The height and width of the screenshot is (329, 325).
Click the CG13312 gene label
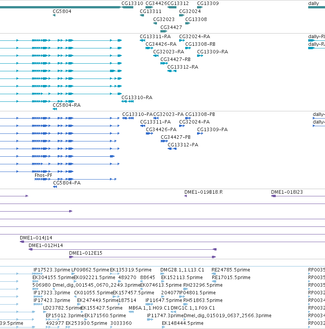[x=178, y=3]
